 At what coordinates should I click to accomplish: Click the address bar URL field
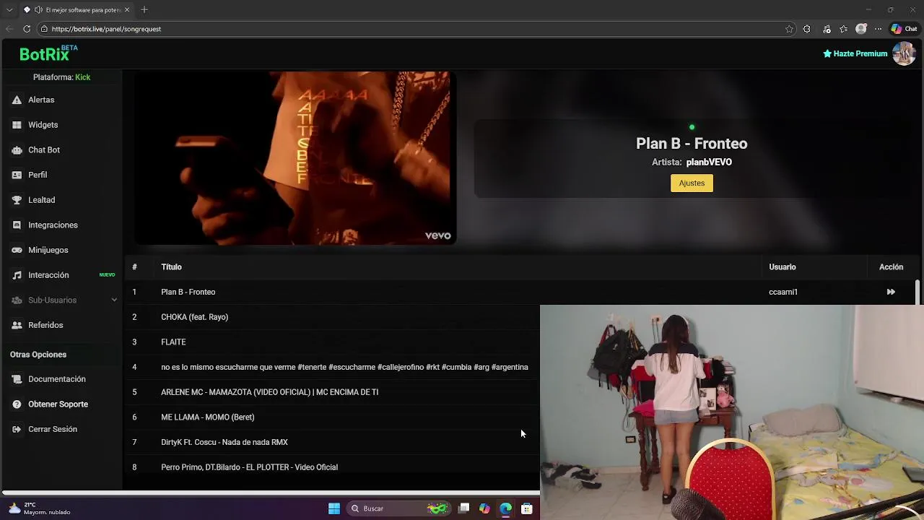pos(411,29)
